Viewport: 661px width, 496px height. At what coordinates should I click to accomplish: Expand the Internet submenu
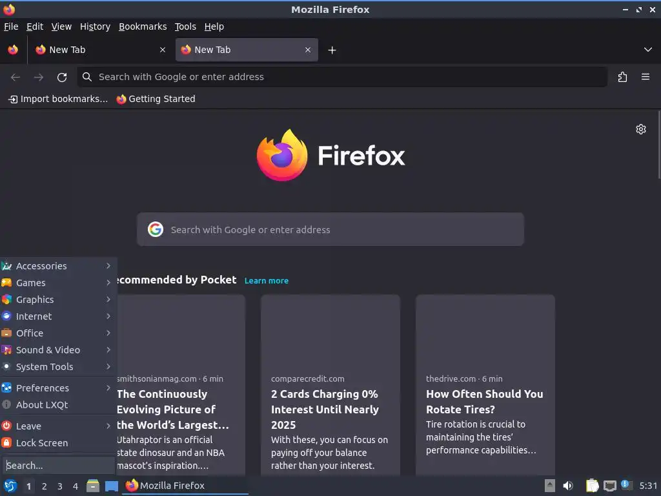point(58,316)
